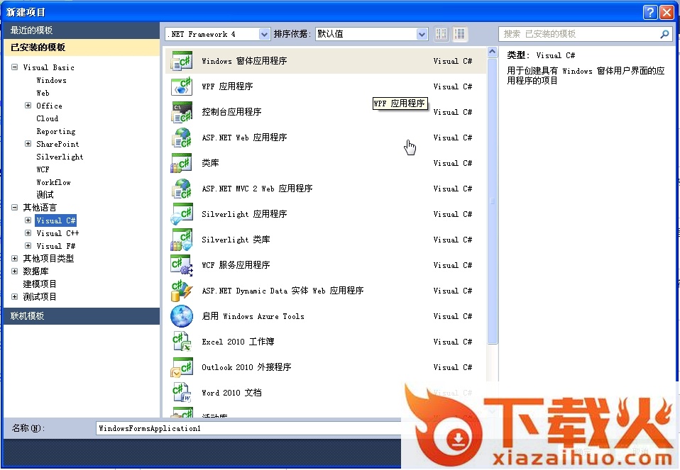
Task: Select Windows under Visual Basic
Action: 51,80
